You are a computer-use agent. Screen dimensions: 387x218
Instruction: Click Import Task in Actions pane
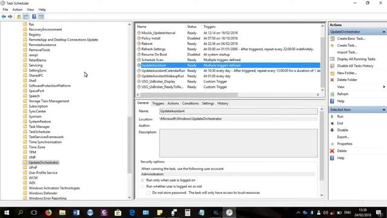tap(347, 52)
